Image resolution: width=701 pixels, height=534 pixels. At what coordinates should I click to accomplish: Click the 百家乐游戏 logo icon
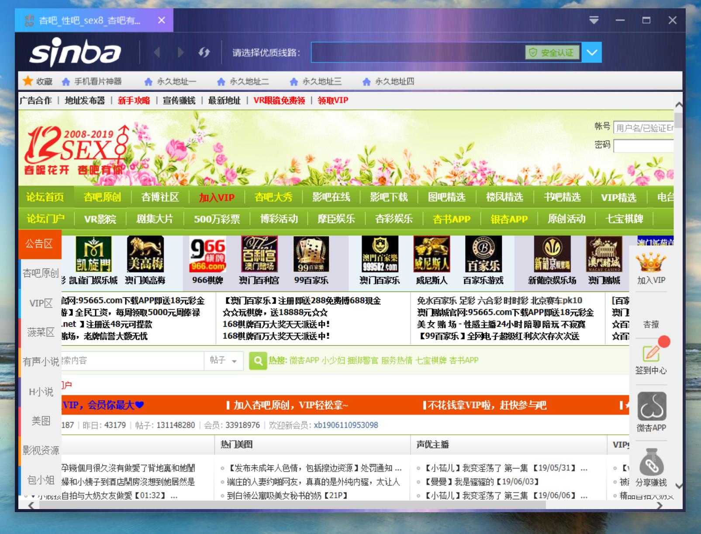pos(483,254)
